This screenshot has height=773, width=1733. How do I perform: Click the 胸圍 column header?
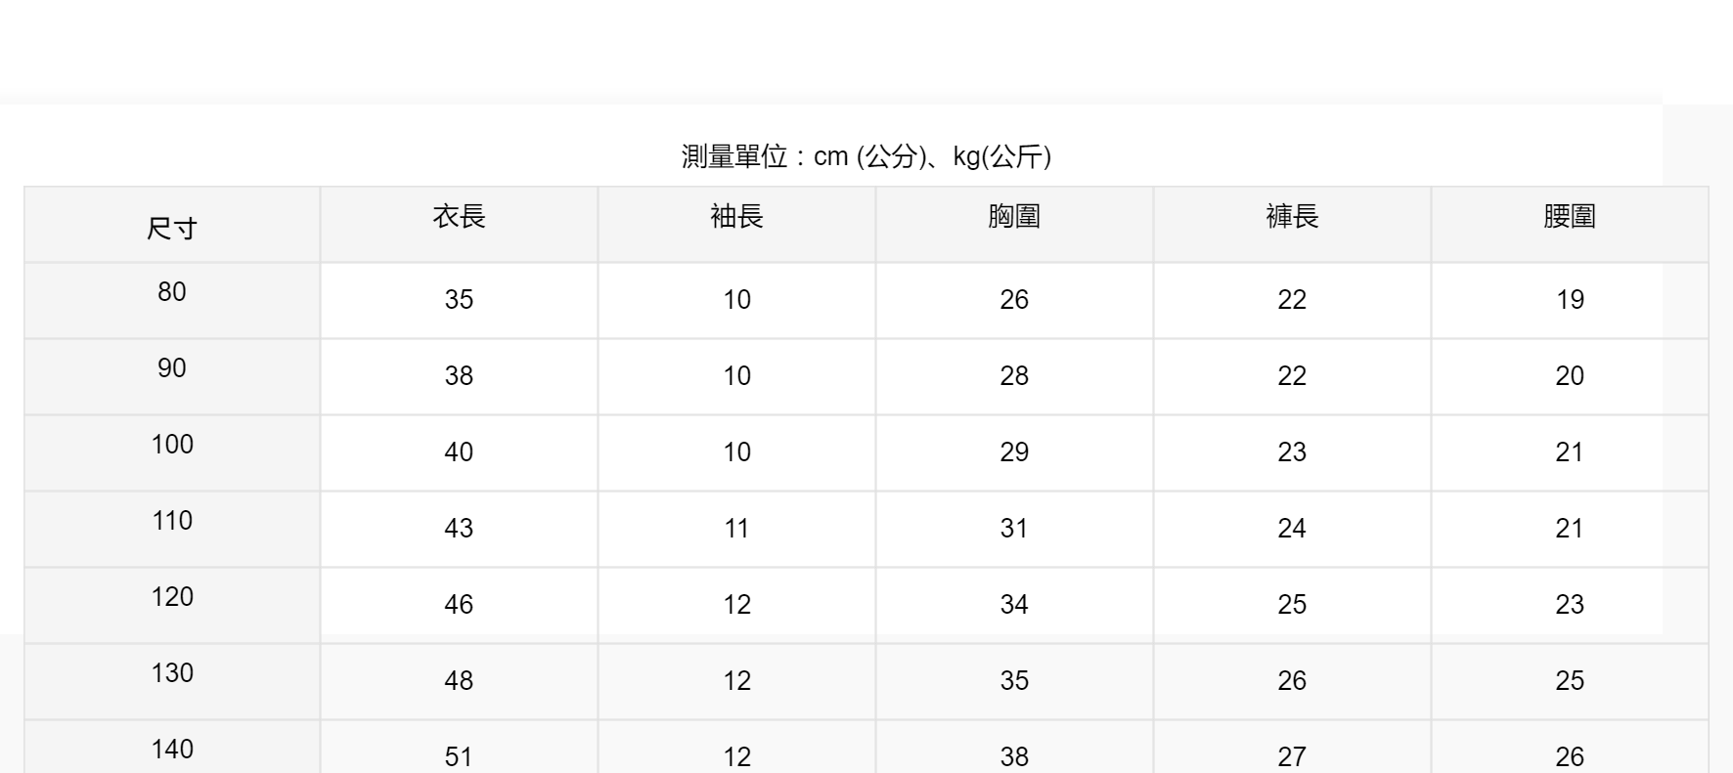[1014, 216]
